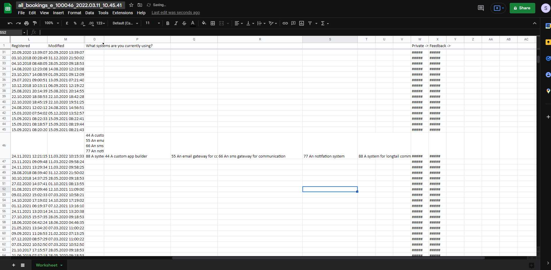Open the Help menu

[x=141, y=13]
